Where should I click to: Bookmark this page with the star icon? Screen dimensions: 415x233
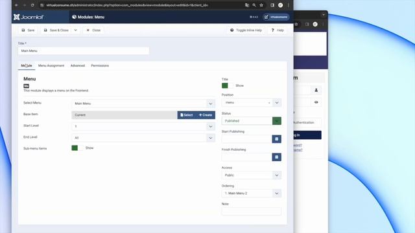pos(261,5)
